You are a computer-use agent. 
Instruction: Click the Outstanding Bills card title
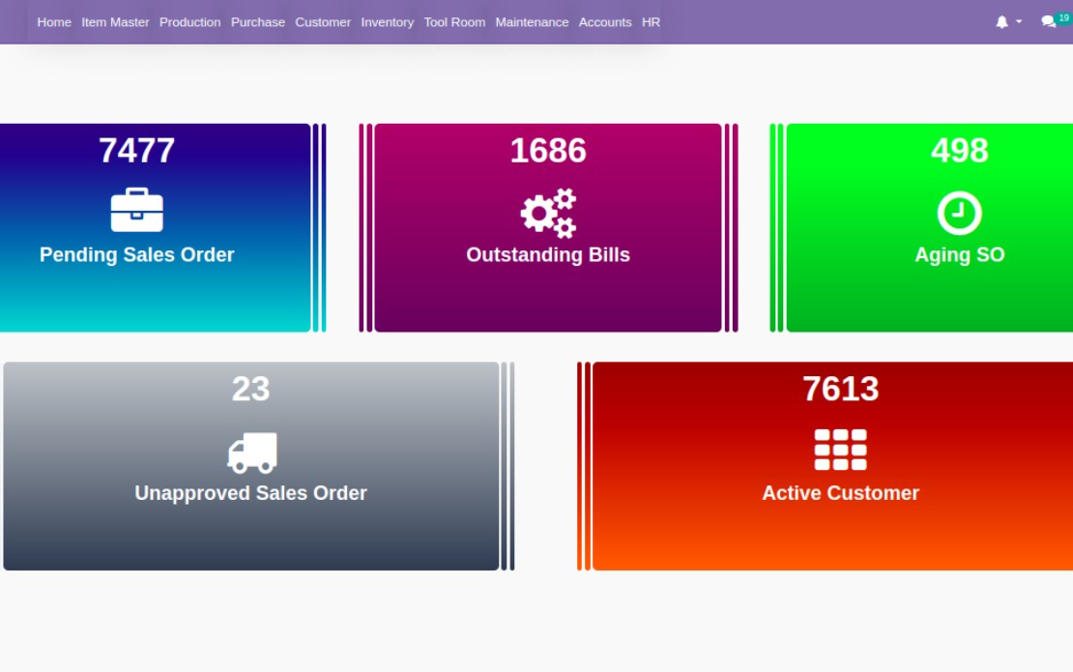(x=548, y=254)
